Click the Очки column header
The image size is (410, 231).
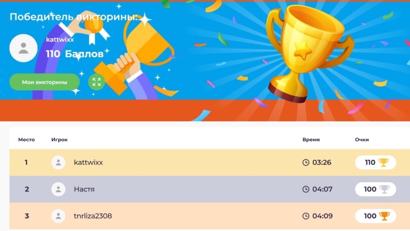(x=362, y=140)
